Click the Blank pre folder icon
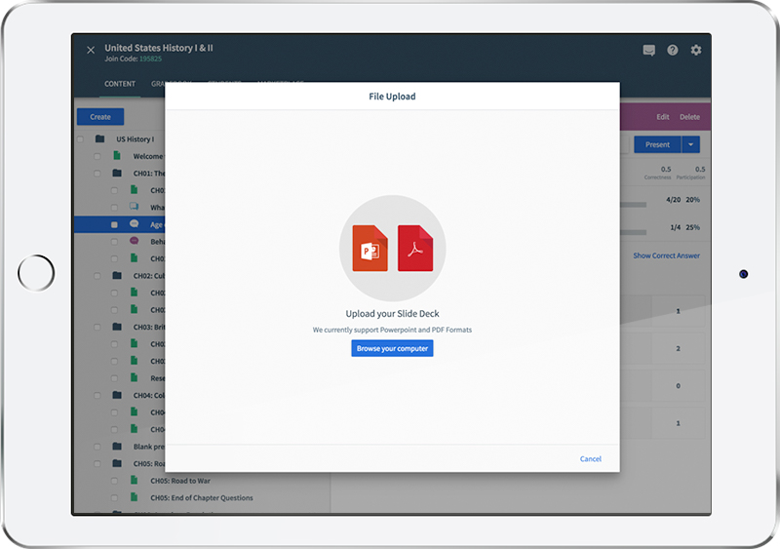Viewport: 780px width, 549px height. point(117,446)
